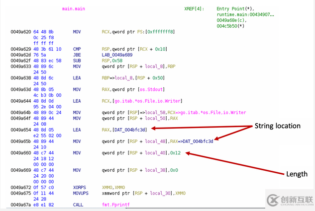Open go.itab.*os.File,io.Writer in the LEA RCX row
This screenshot has height=211, width=315.
point(147,101)
